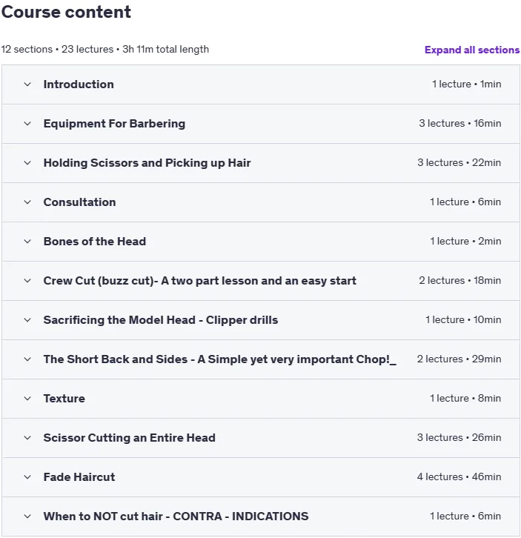The width and height of the screenshot is (521, 538).
Task: Click the Expand all sections link
Action: point(472,50)
